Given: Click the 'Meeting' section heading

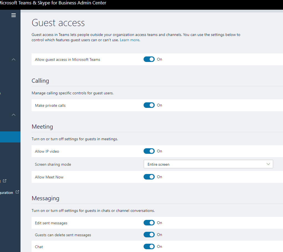Looking at the screenshot, I should point(42,127).
